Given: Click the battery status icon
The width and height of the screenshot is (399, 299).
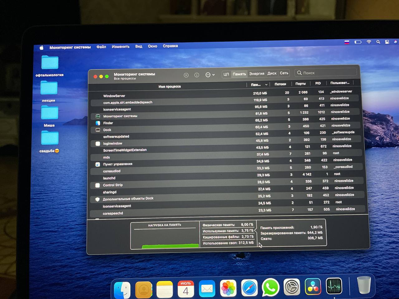Looking at the screenshot, I should (358, 42).
